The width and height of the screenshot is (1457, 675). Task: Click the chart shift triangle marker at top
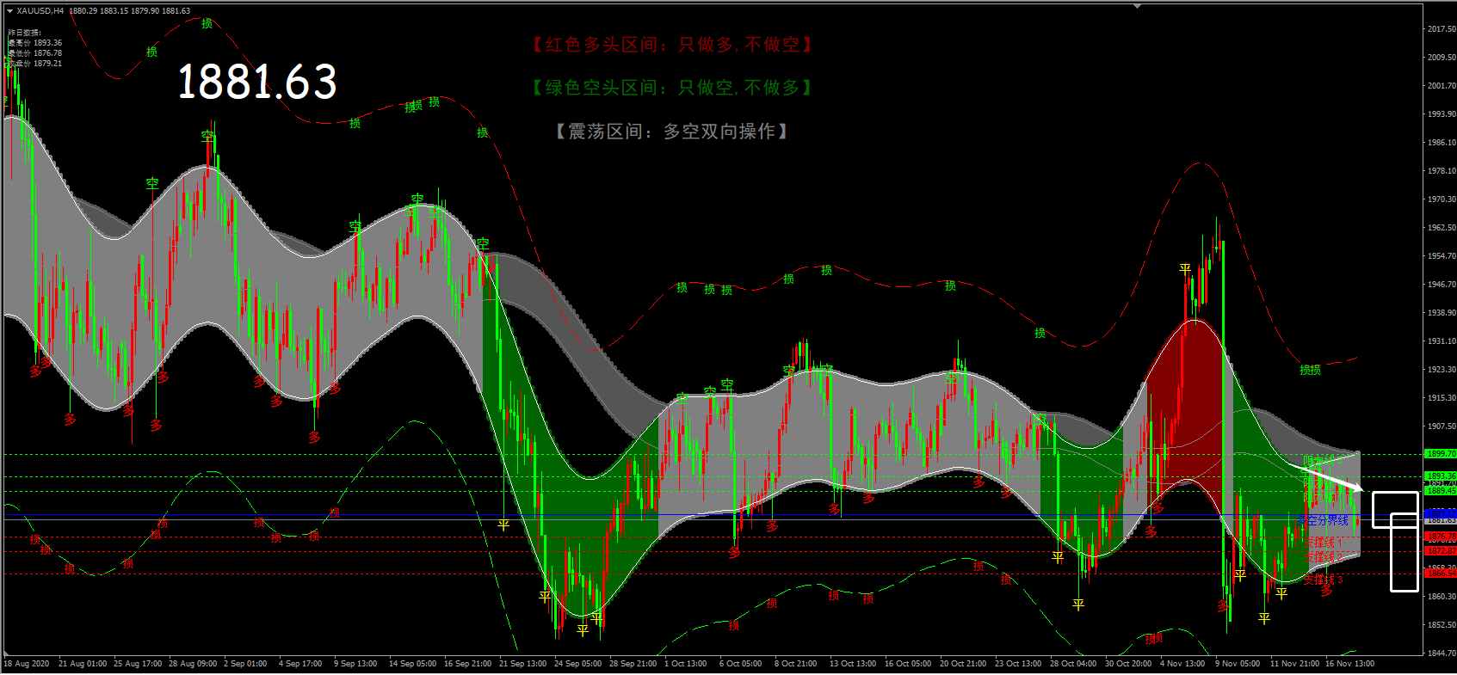(x=1138, y=6)
